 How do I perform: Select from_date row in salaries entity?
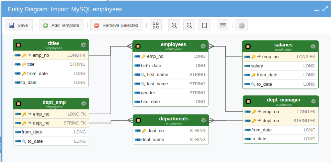[280, 75]
